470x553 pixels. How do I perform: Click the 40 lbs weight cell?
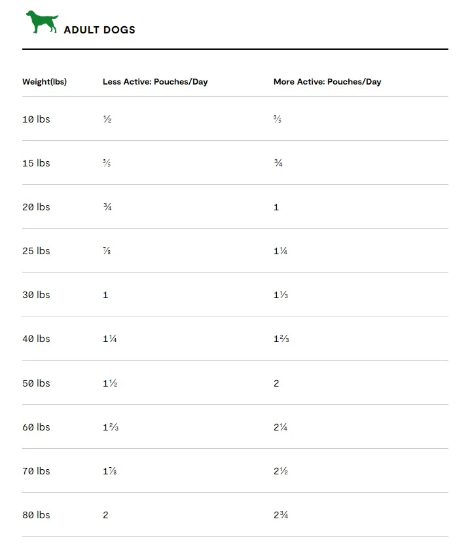36,339
